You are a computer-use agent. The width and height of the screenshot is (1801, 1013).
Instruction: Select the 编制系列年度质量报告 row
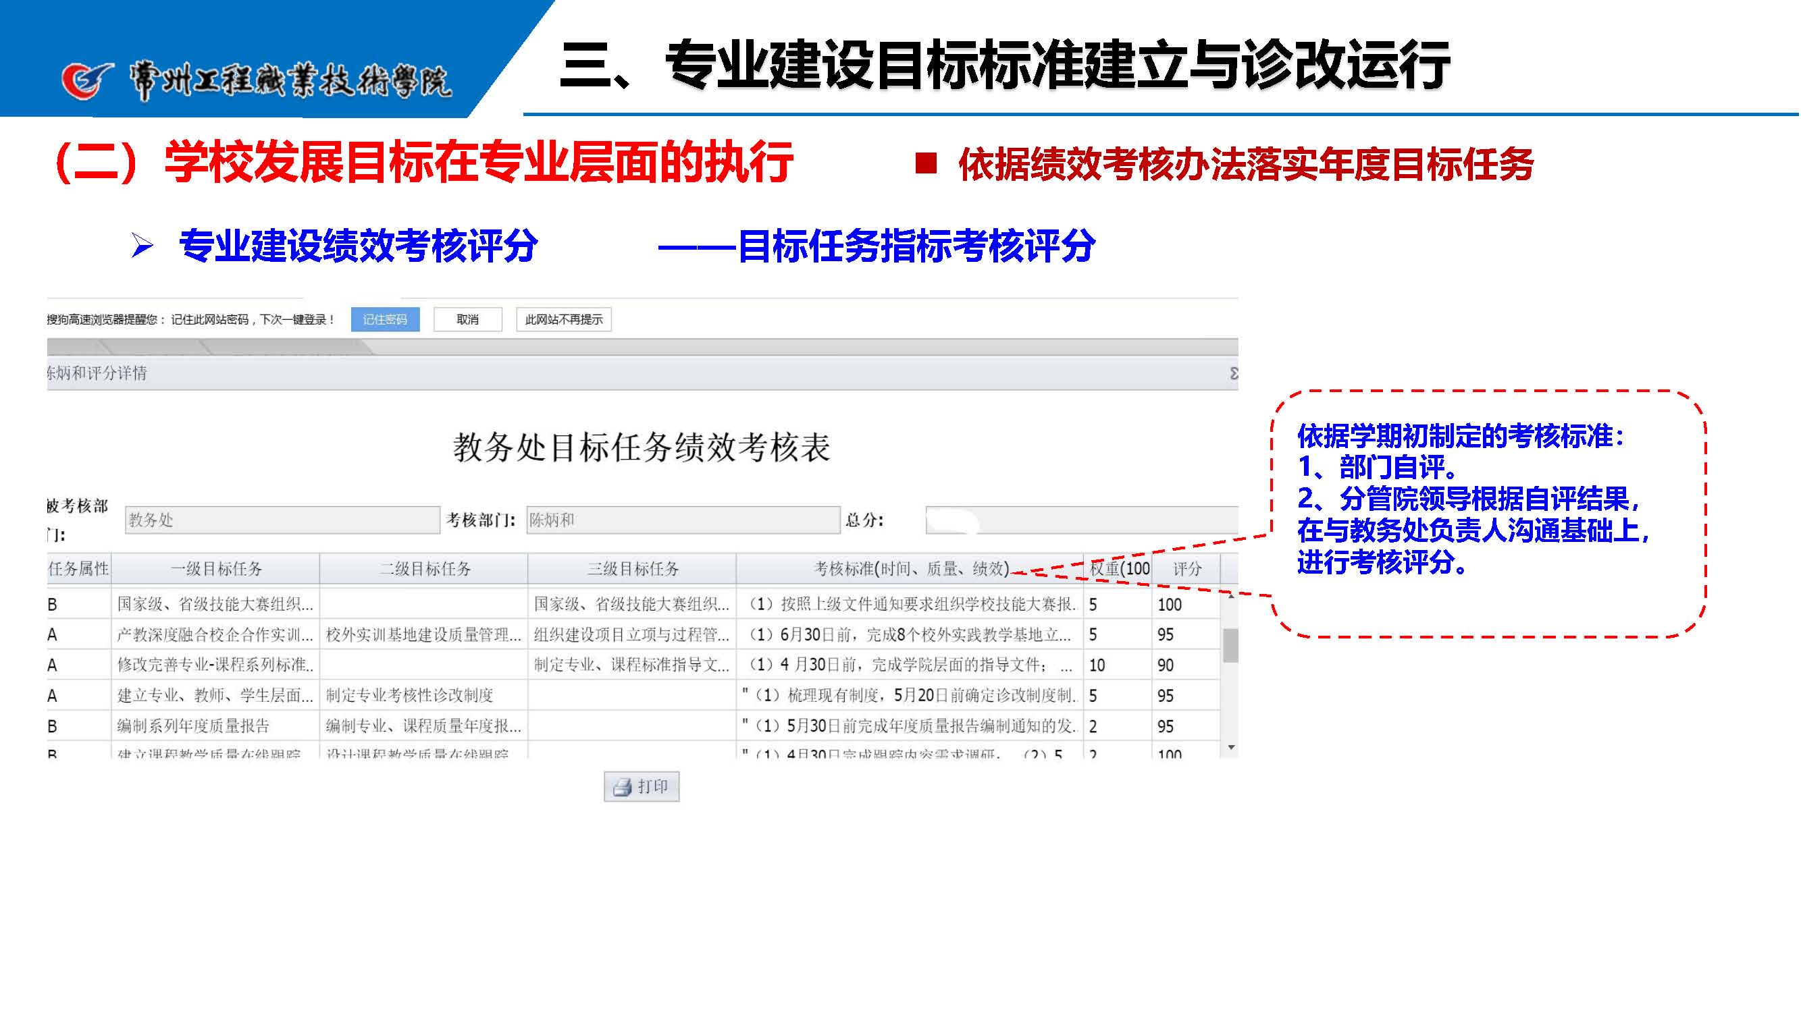(194, 726)
